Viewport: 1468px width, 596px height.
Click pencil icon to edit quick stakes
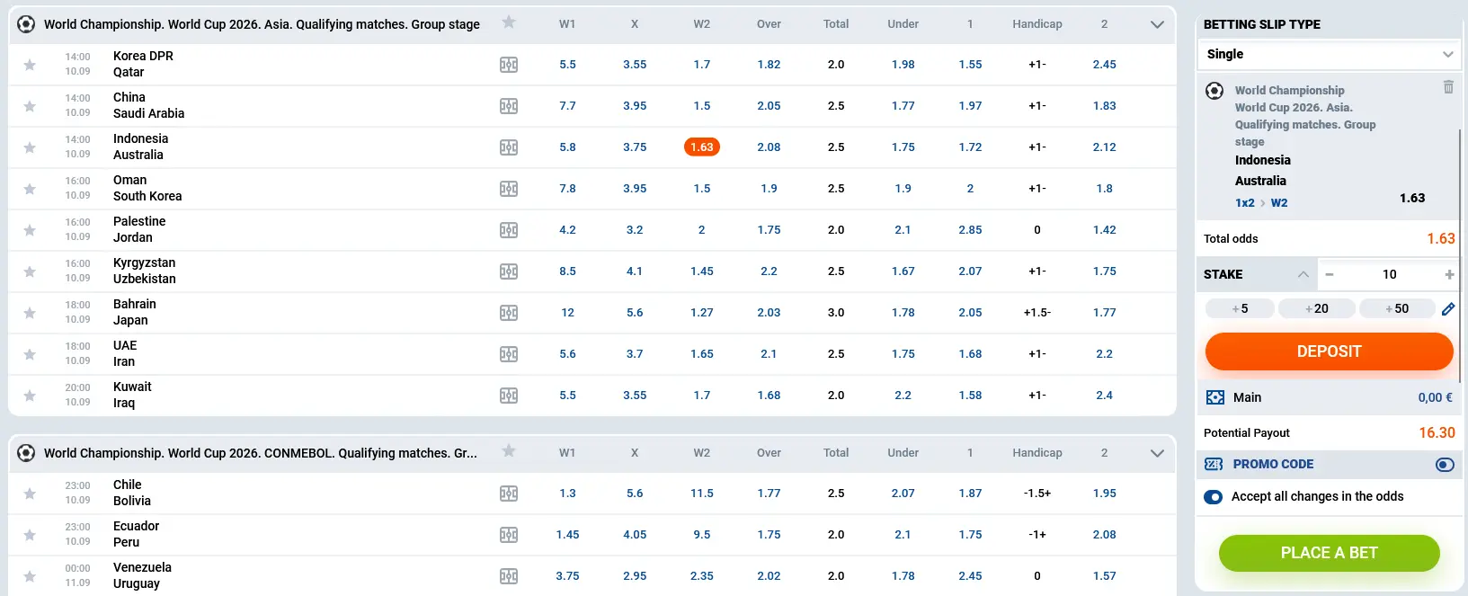click(x=1447, y=309)
